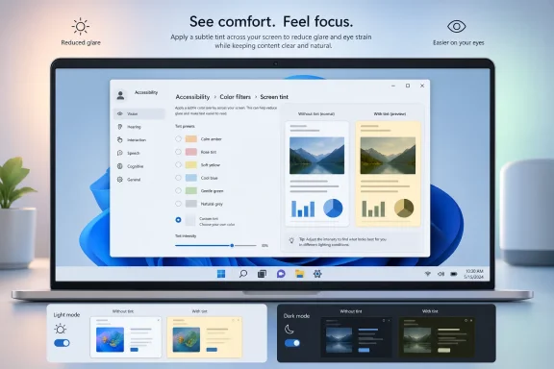Click the Wi-Fi icon in the system tray
554x369 pixels.
(x=427, y=274)
